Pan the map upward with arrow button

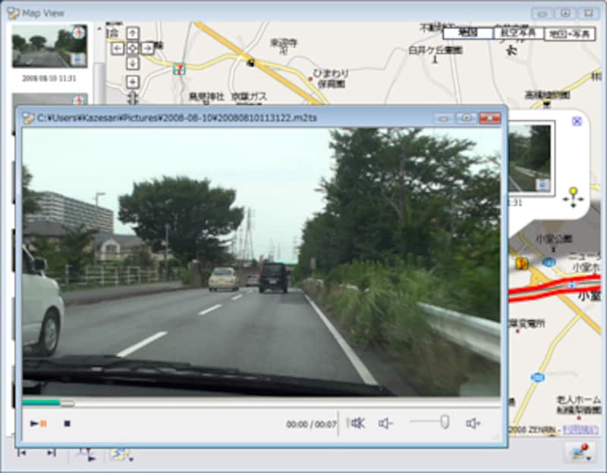133,33
